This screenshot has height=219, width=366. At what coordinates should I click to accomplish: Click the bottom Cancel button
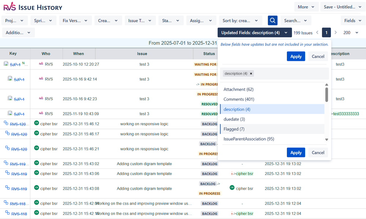318,153
